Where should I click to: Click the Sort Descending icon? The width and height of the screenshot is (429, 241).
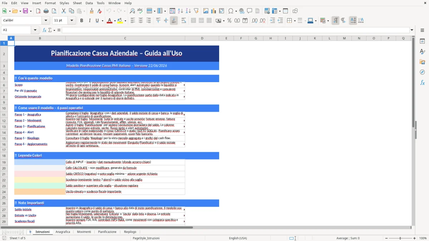pyautogui.click(x=188, y=11)
